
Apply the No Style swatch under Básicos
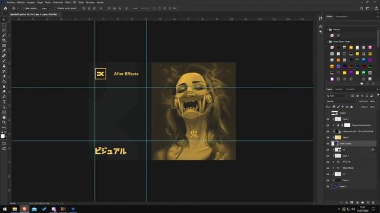point(332,35)
